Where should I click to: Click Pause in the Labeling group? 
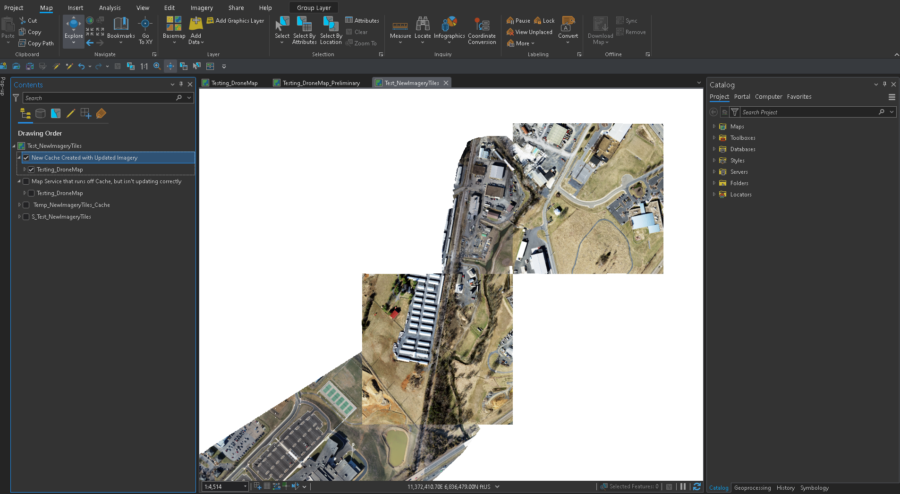point(518,20)
